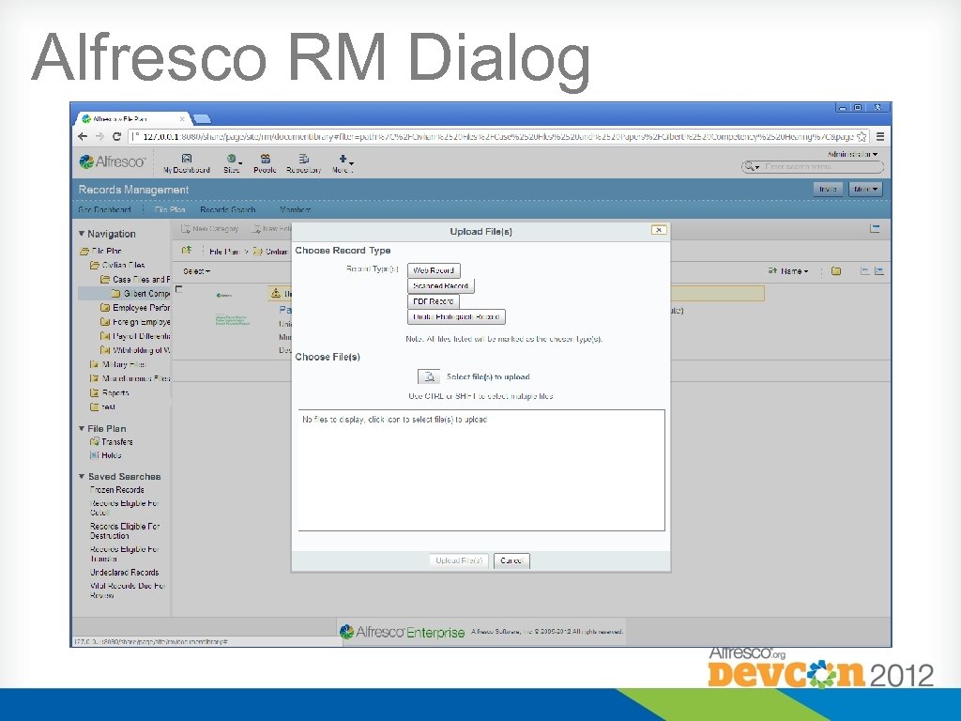961x721 pixels.
Task: Open Holds in the File Plan section
Action: point(106,455)
